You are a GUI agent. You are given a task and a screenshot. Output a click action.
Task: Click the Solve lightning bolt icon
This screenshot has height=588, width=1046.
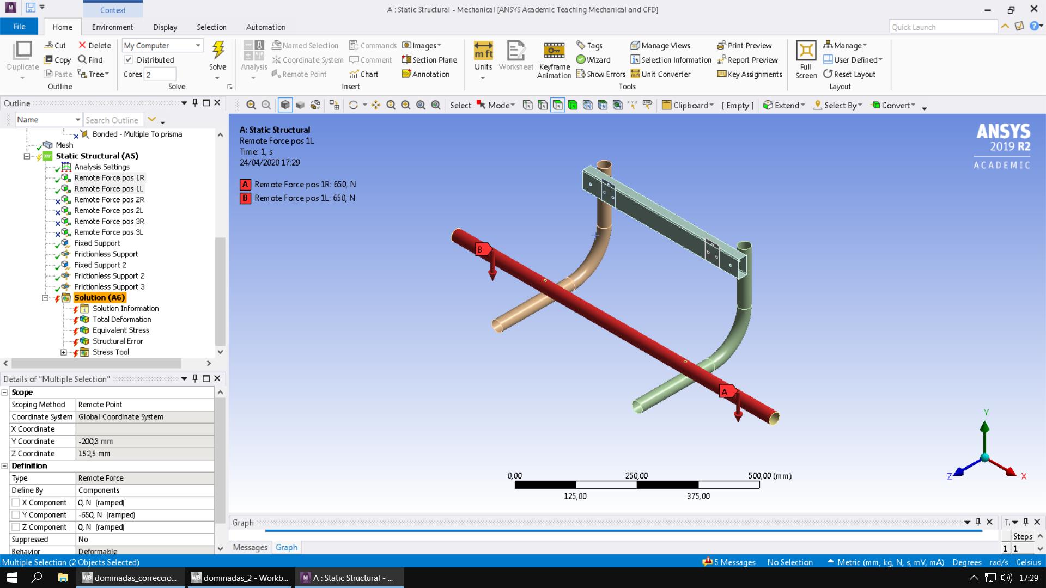point(218,50)
